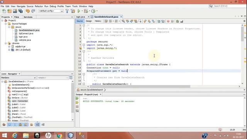Click the HP icon on the taskbar
This screenshot has width=247, height=139.
click(48, 136)
